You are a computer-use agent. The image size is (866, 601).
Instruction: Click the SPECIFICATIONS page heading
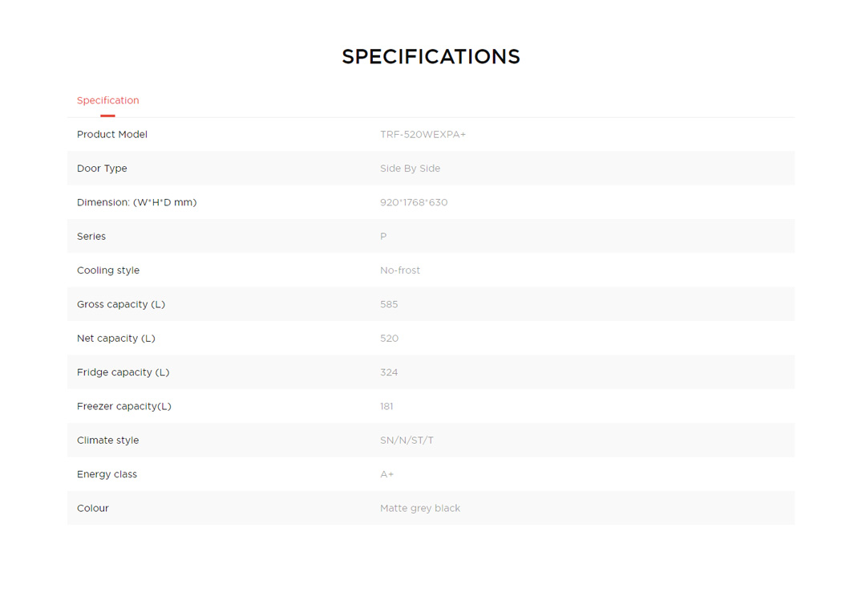coord(431,57)
